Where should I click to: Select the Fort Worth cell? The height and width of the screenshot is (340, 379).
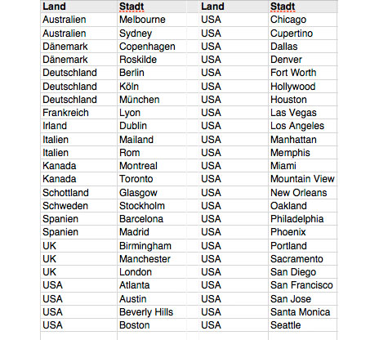point(302,73)
